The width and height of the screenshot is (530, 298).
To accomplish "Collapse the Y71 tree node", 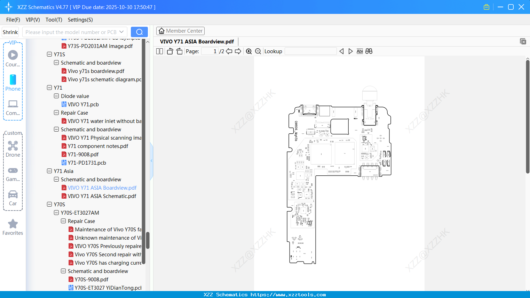I will click(x=49, y=88).
